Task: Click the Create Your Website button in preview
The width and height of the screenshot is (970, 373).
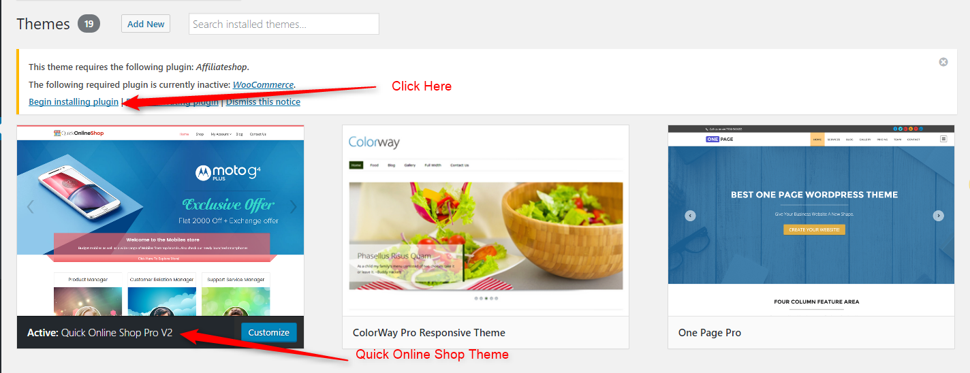Action: [814, 229]
